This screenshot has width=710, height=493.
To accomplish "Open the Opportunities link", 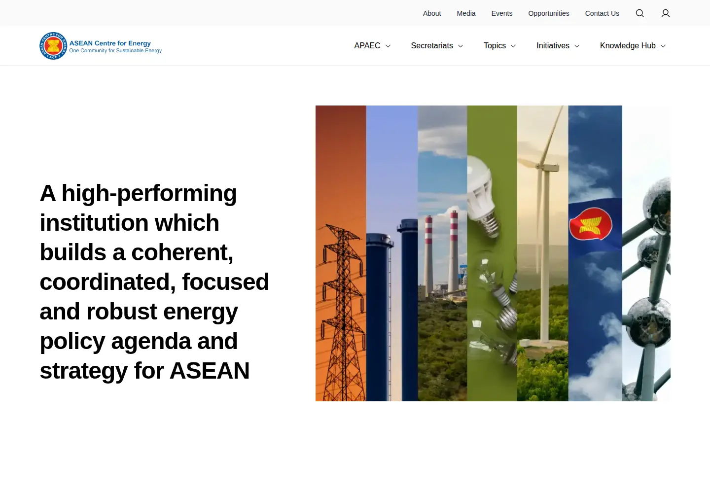I will coord(549,13).
